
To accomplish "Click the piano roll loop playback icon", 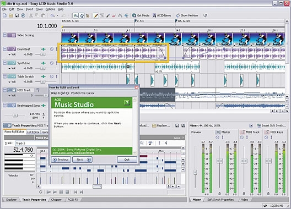I will (x=41, y=192).
